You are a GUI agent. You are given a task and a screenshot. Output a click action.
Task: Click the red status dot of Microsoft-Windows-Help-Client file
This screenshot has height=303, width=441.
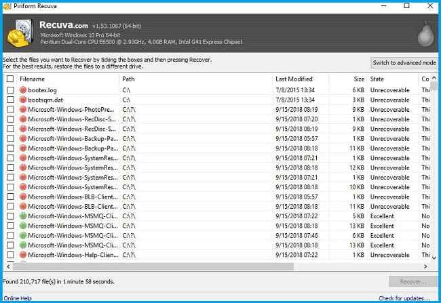coord(23,255)
